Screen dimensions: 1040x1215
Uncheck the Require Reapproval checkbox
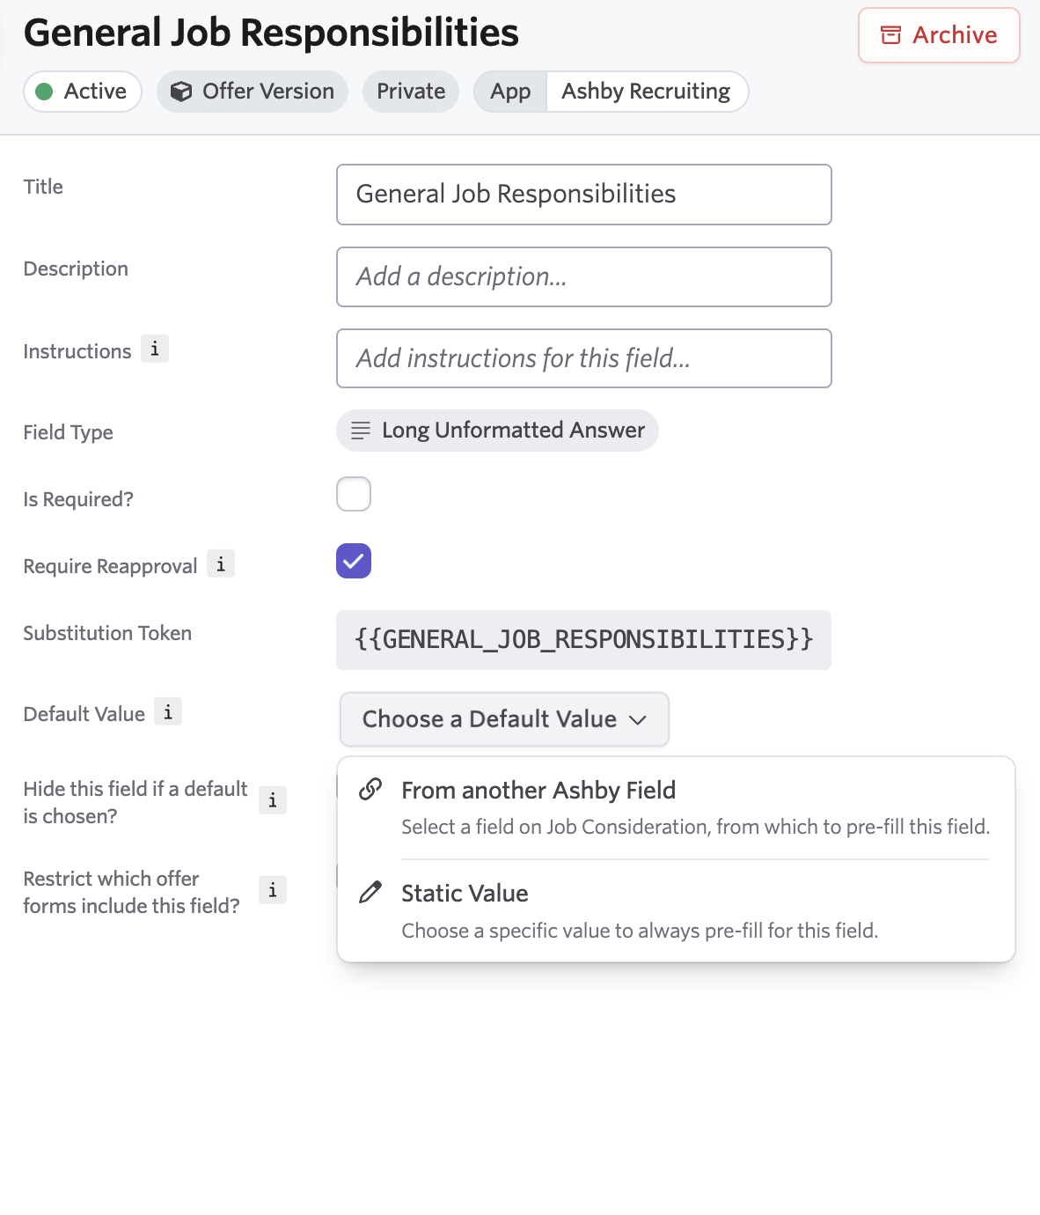click(x=354, y=561)
